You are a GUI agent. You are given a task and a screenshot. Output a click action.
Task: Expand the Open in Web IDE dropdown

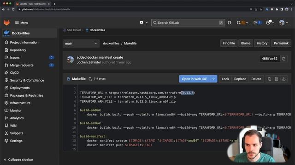(213, 79)
